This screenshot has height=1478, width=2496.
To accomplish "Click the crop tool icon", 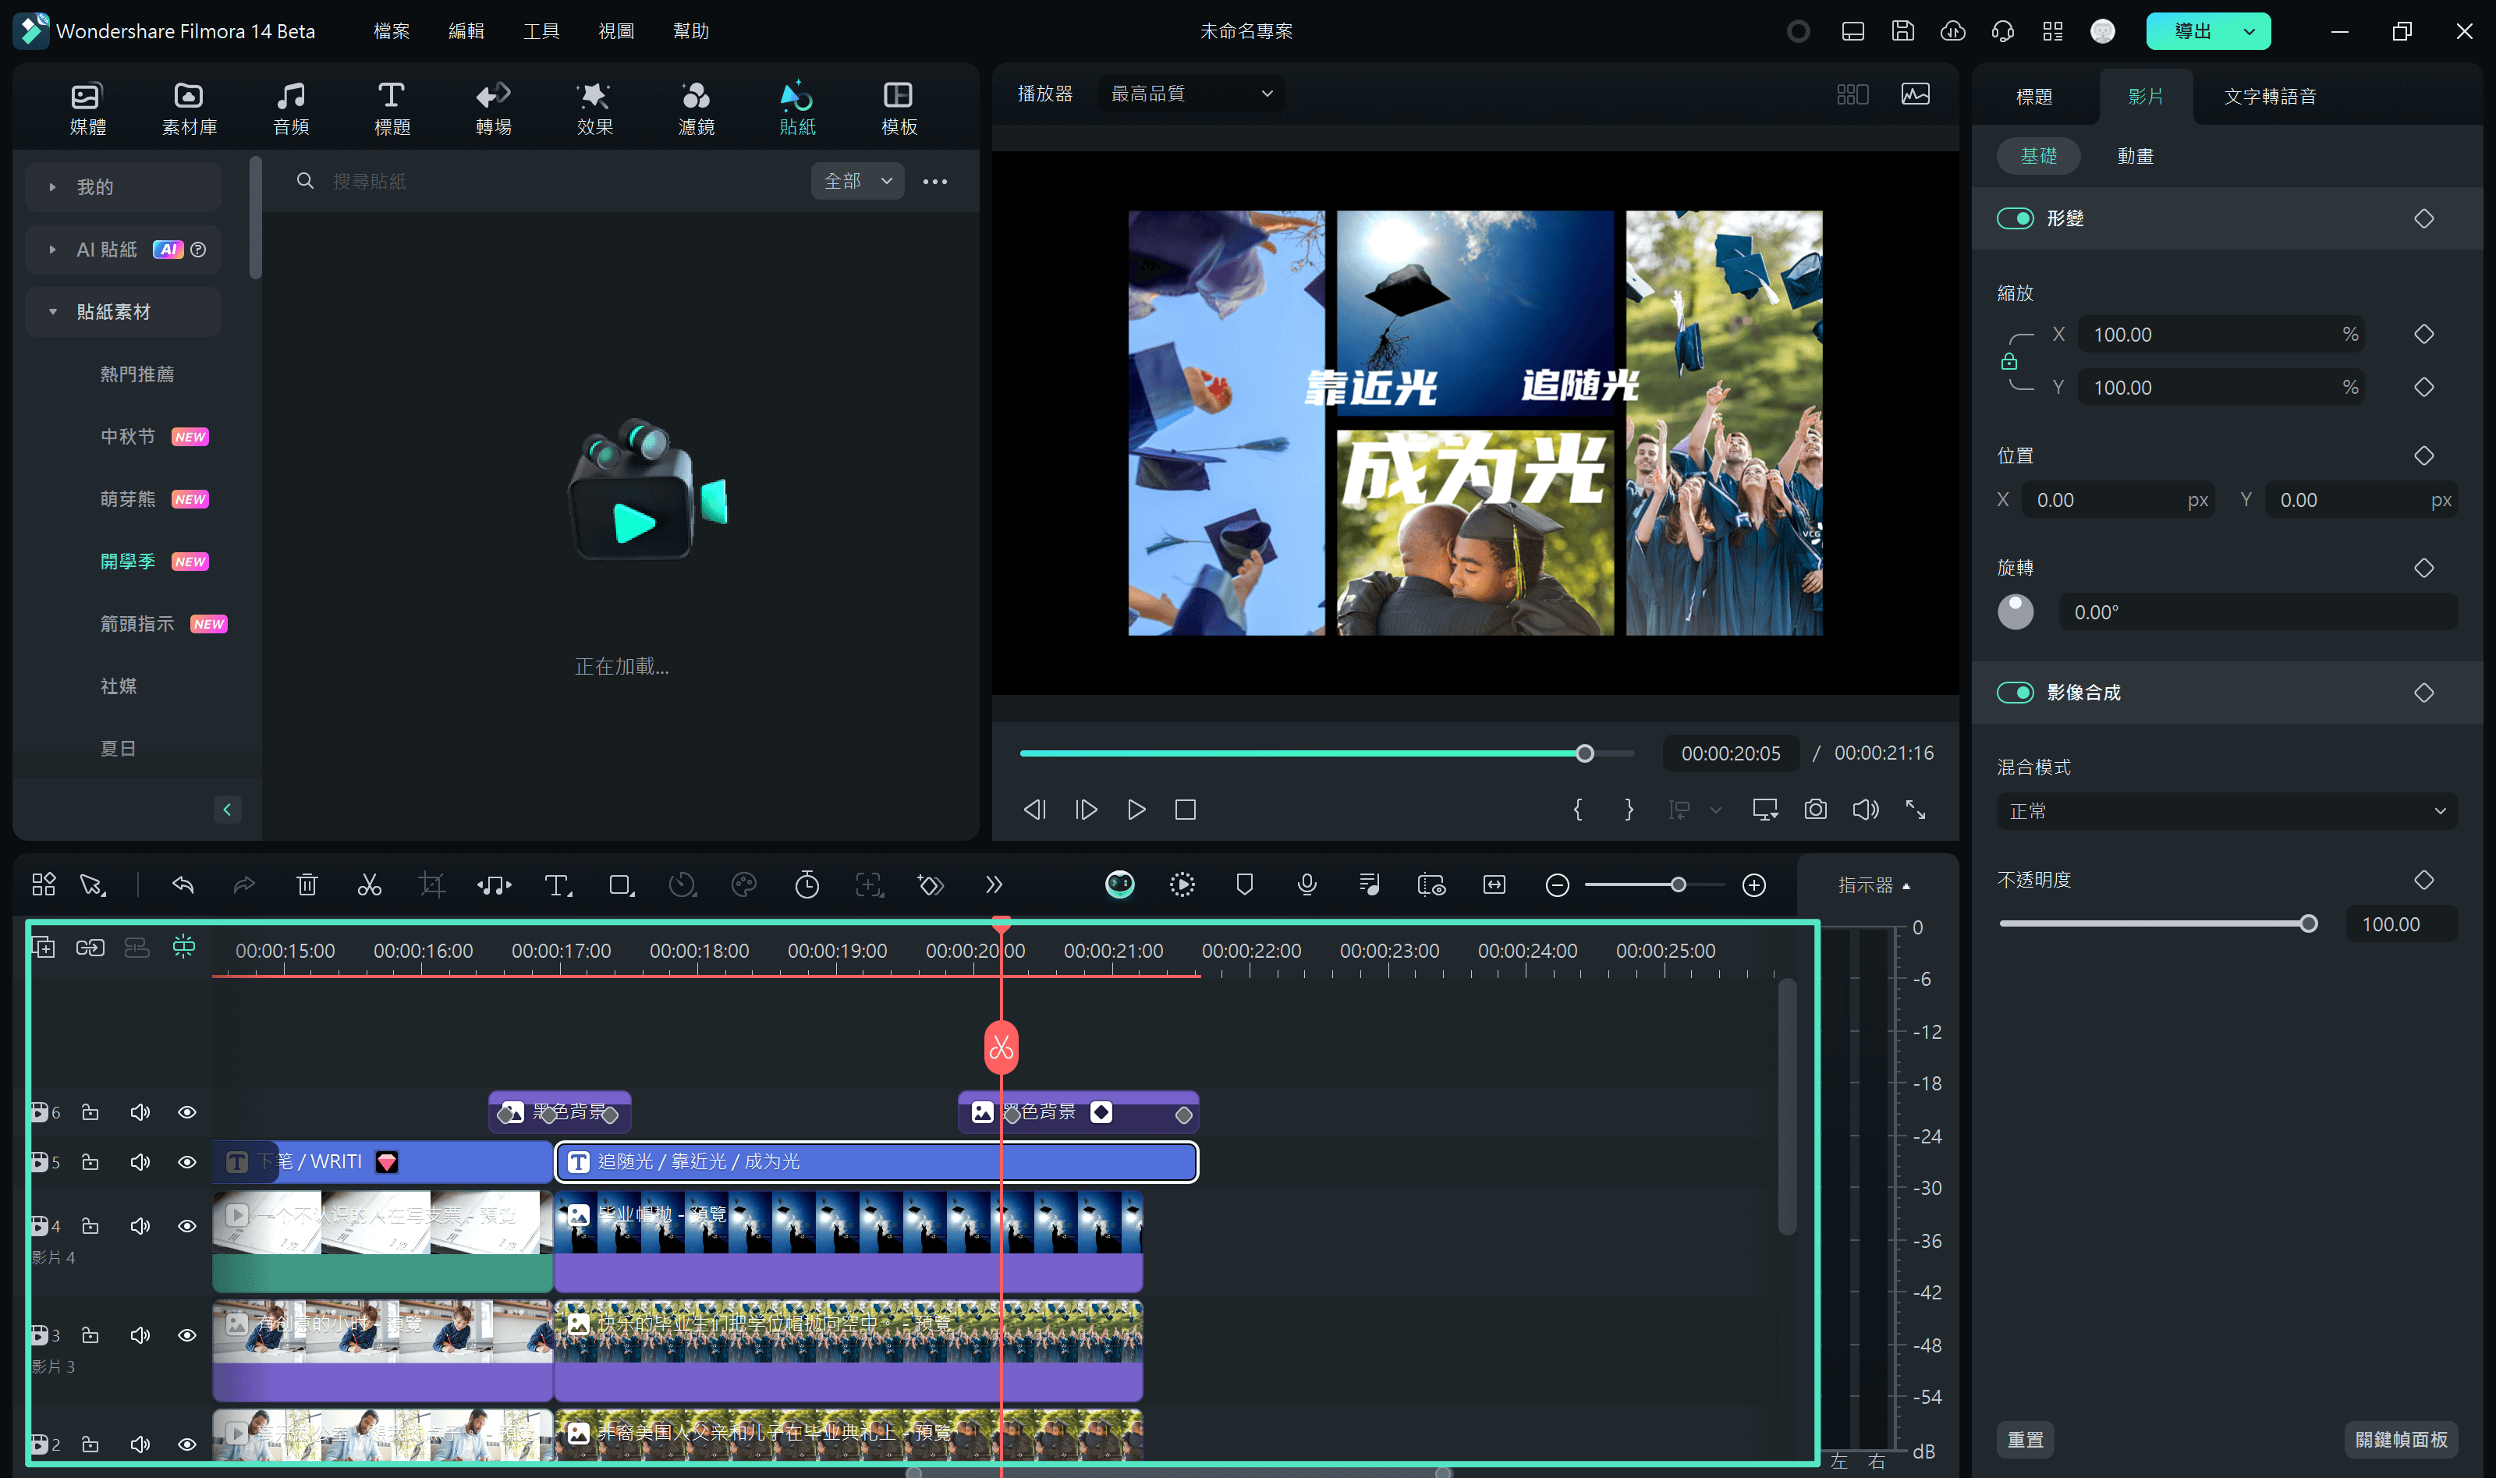I will 431,884.
